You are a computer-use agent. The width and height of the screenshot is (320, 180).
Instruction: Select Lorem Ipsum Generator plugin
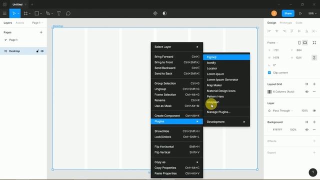coord(226,79)
